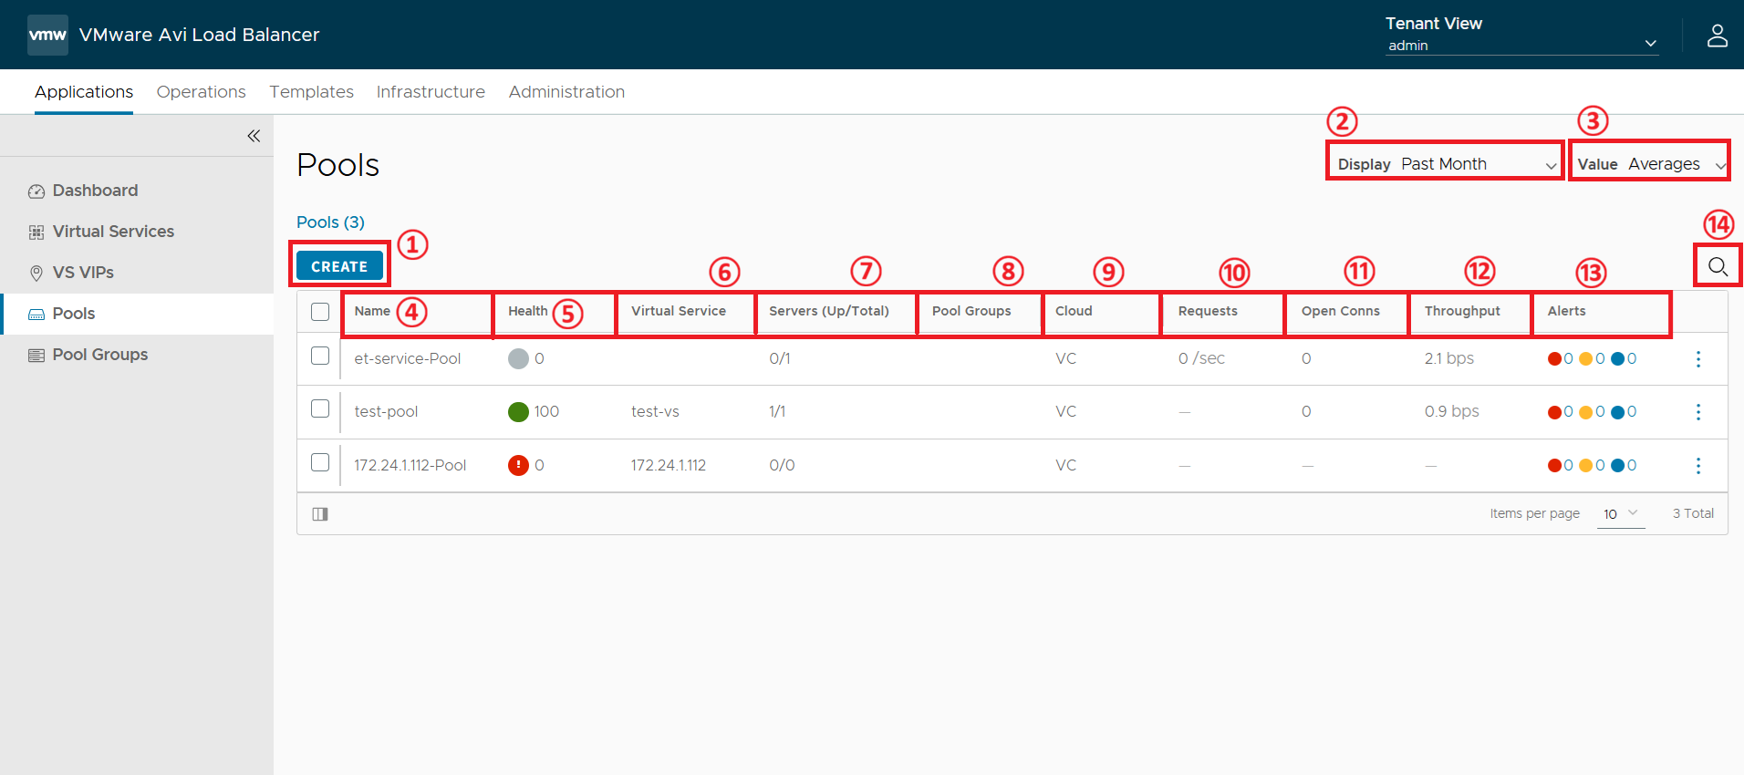This screenshot has height=775, width=1744.
Task: Click the et-service-Pool name
Action: click(408, 359)
